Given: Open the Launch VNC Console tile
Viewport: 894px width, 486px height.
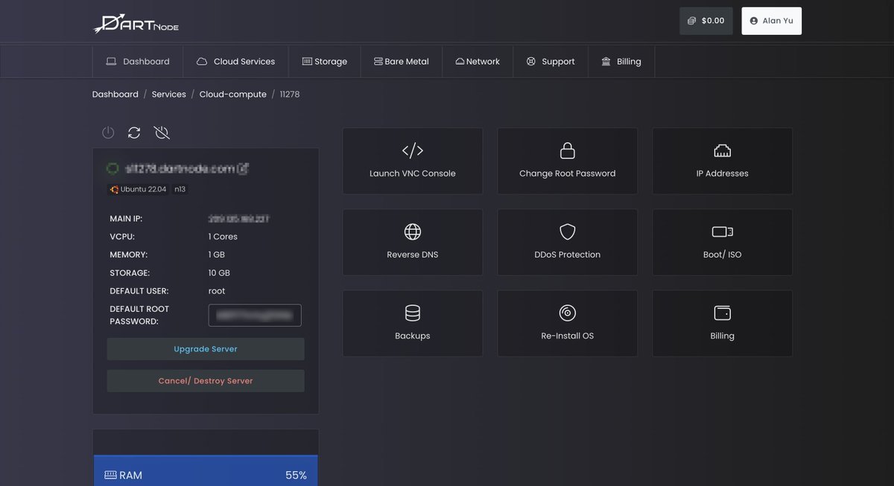Looking at the screenshot, I should coord(412,161).
